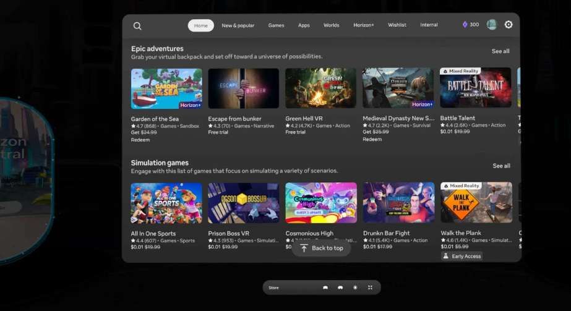Switch to the New & popular tab
Screen dimensions: 571x311
(238, 25)
